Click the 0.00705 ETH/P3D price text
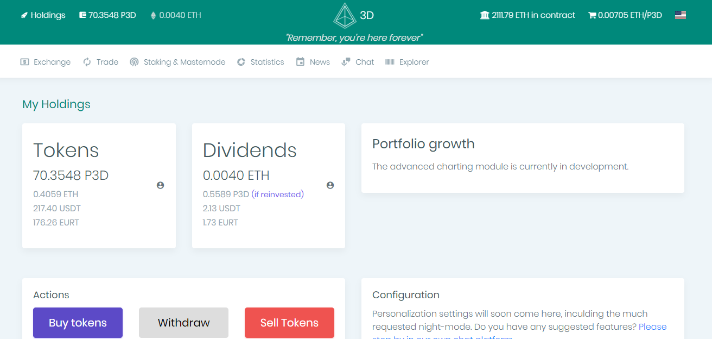 (630, 15)
